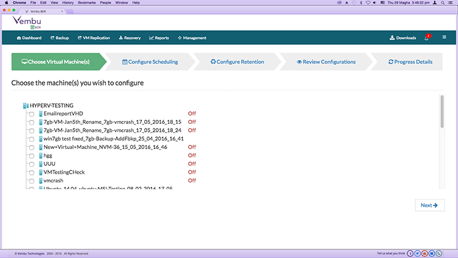Screen dimensions: 458x258
Task: Select New+Virtual+Machine_NVM-36_15_05_2016_16_46 name
Action: pyautogui.click(x=105, y=147)
